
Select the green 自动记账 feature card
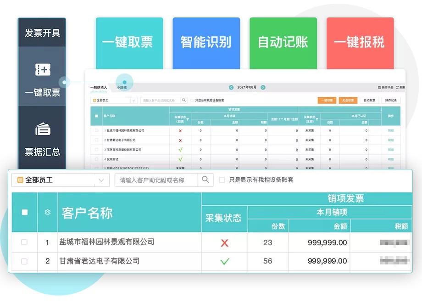(x=283, y=43)
